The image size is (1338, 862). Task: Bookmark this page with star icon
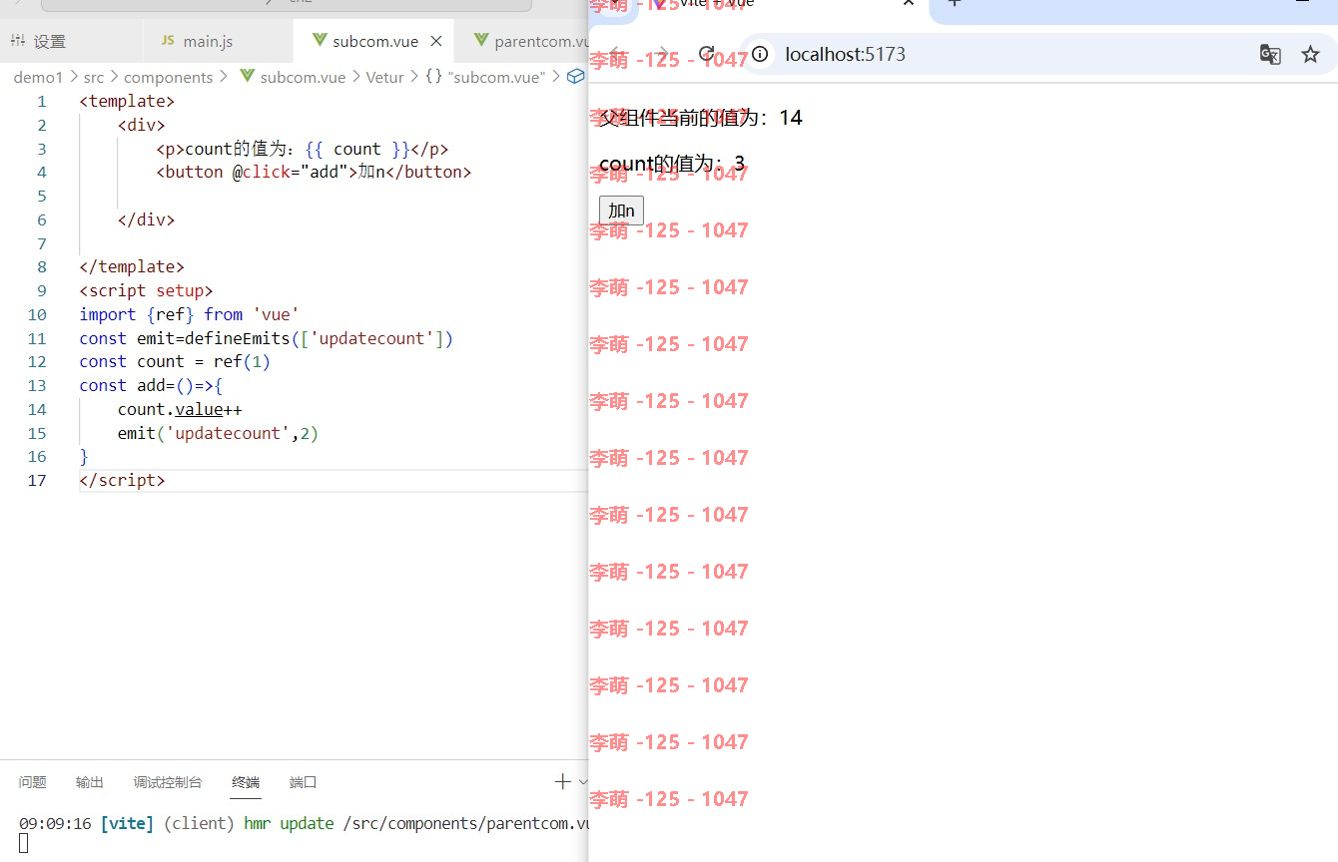click(x=1310, y=54)
